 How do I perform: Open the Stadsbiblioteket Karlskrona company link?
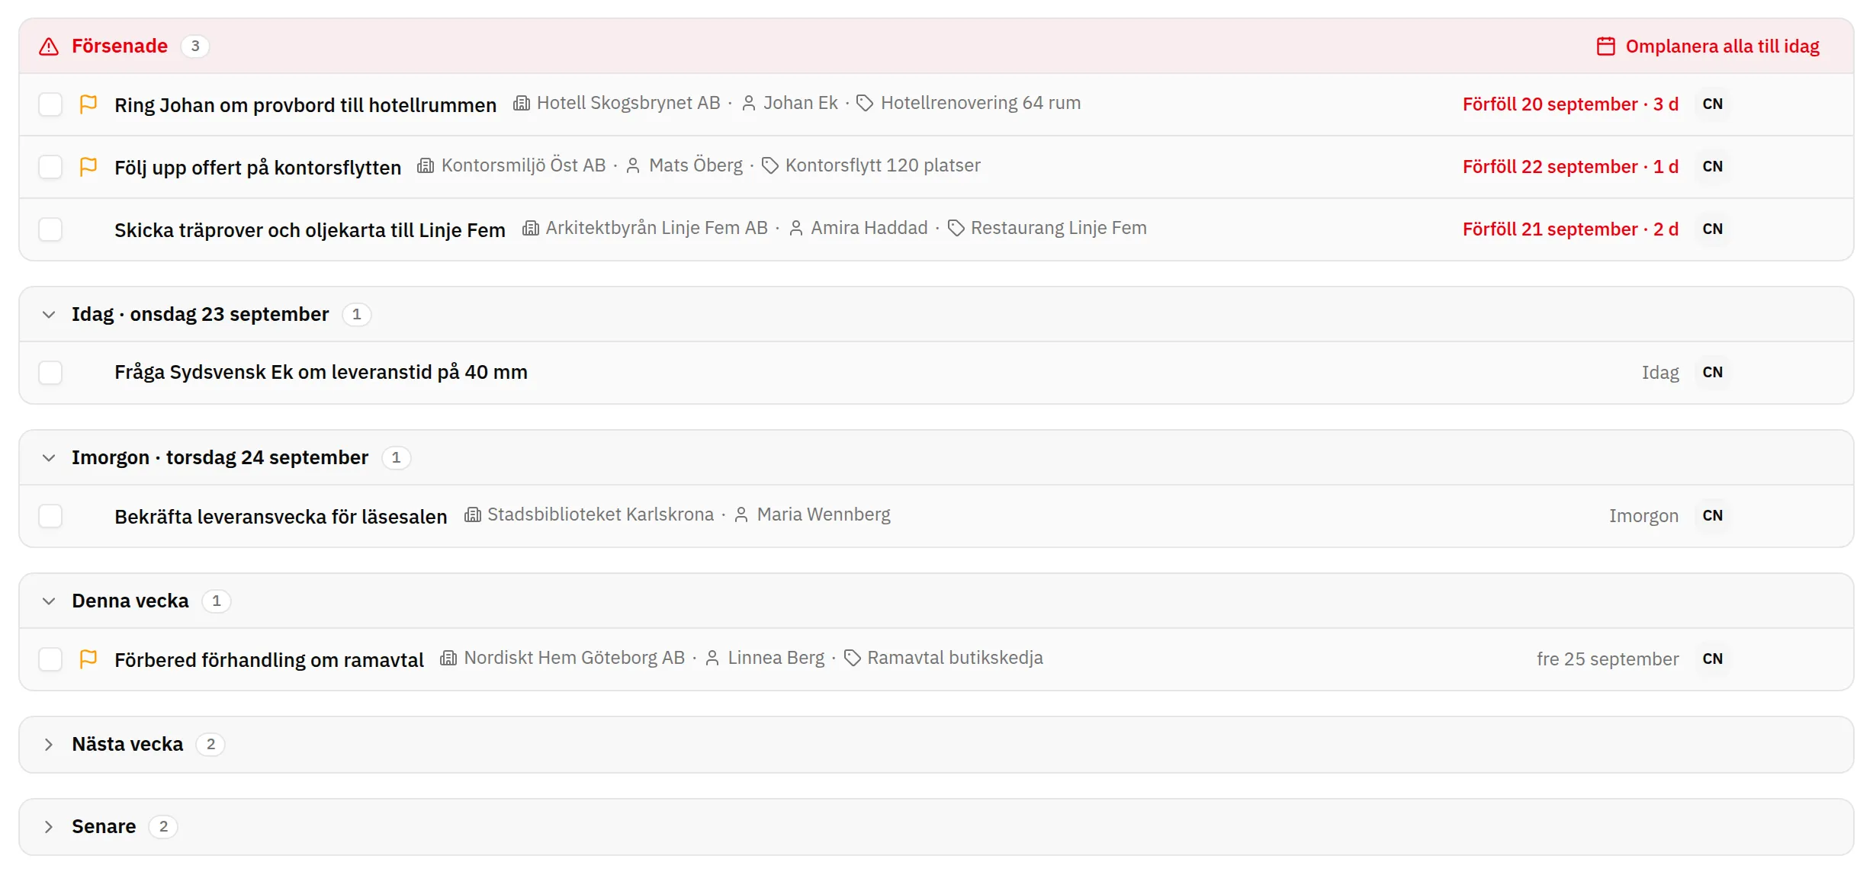pos(601,514)
